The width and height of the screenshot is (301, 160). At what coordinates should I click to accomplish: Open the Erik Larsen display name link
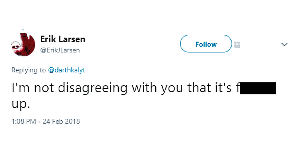[63, 39]
